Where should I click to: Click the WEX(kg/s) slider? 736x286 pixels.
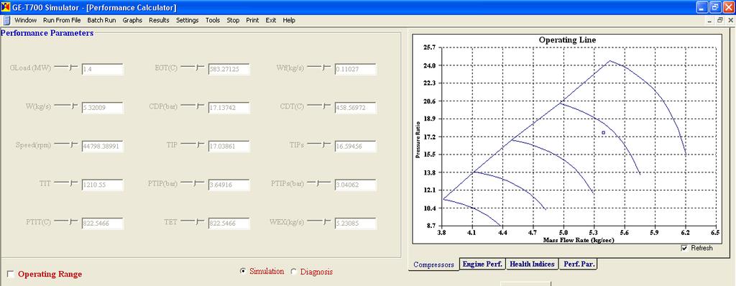point(320,221)
